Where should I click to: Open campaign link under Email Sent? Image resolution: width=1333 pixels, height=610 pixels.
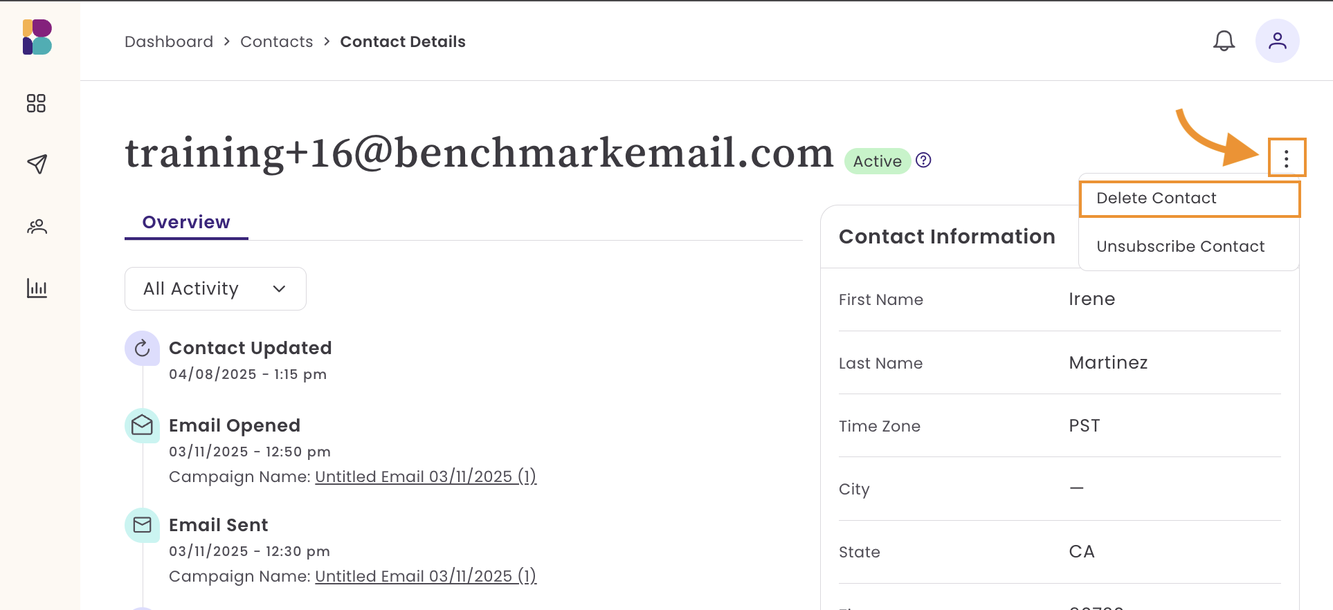point(426,576)
